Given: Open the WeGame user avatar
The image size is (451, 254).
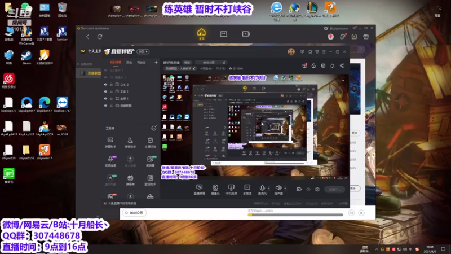Looking at the screenshot, I should (x=330, y=37).
